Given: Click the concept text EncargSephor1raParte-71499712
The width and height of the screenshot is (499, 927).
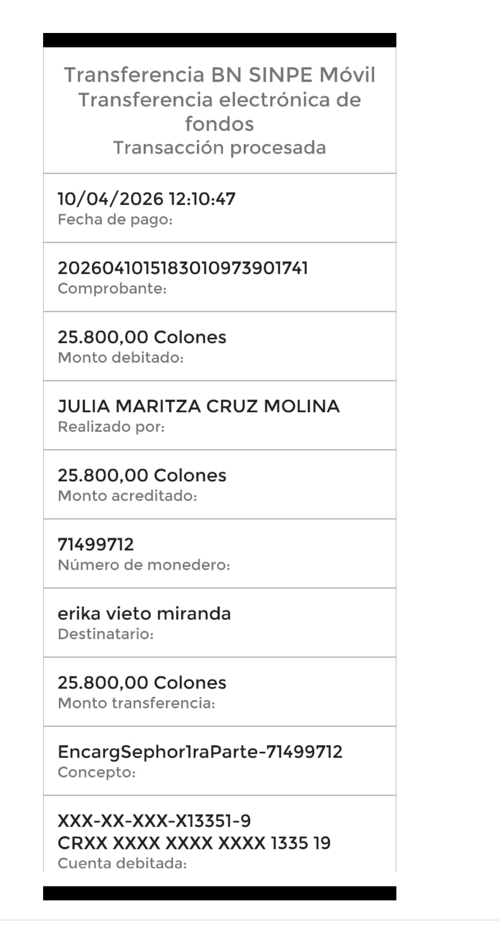Looking at the screenshot, I should click(200, 752).
